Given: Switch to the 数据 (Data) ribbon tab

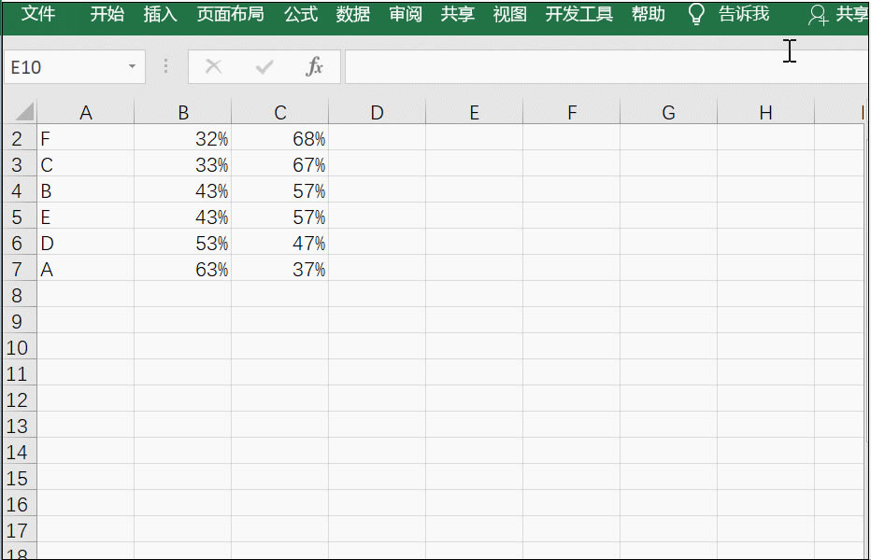Looking at the screenshot, I should tap(352, 13).
